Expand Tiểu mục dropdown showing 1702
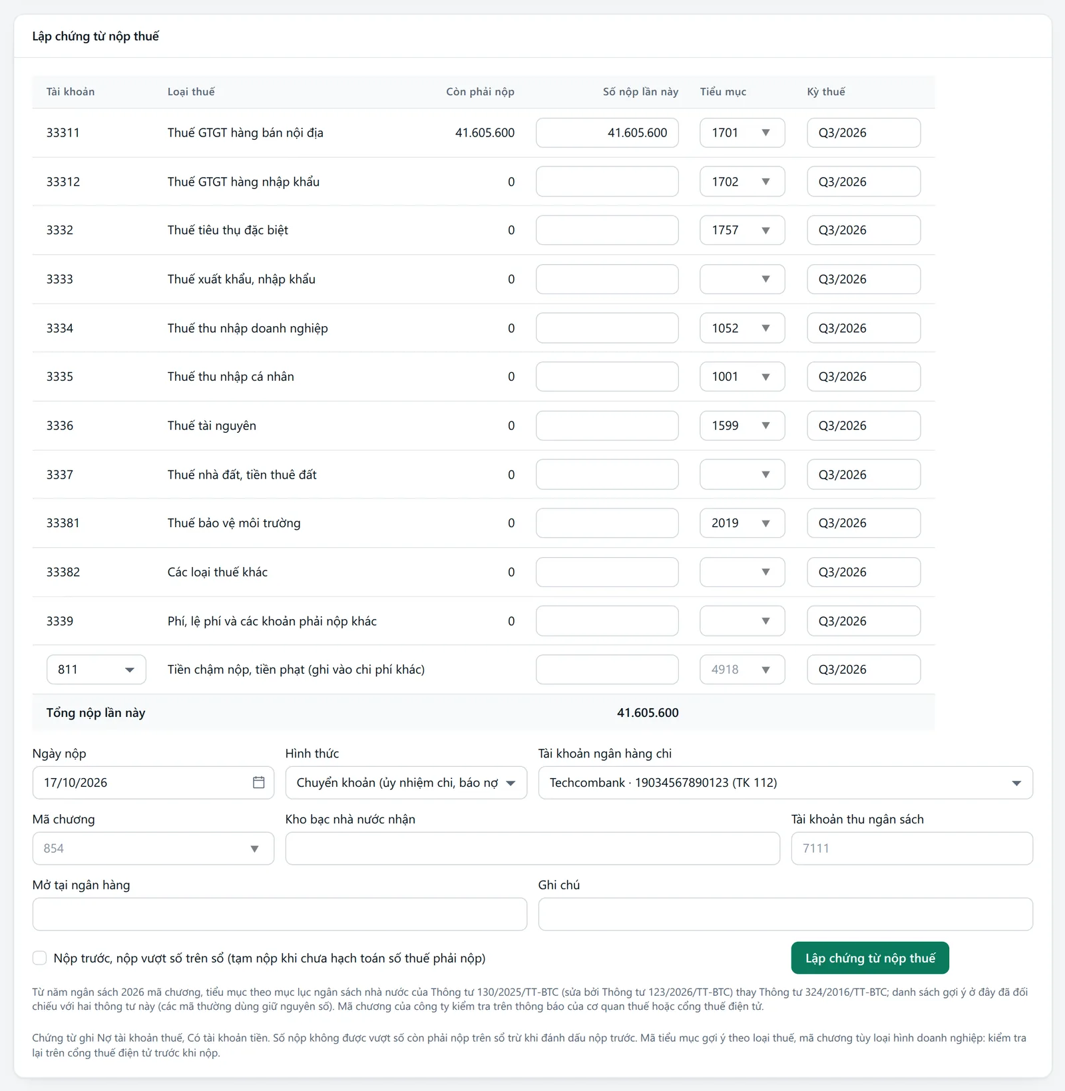This screenshot has width=1065, height=1091. click(x=742, y=182)
